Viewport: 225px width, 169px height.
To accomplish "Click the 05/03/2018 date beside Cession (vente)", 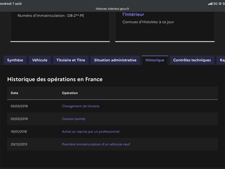I will 19,119.
